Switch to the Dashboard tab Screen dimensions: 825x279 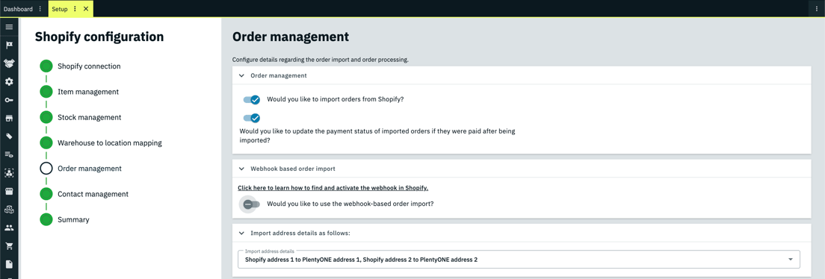(18, 9)
